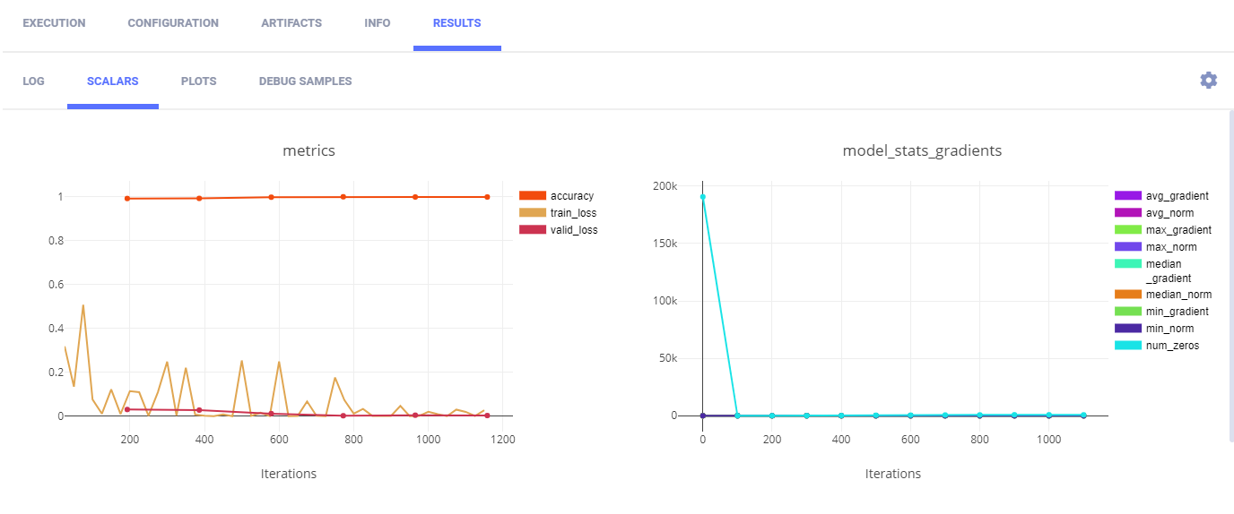Toggle valid_loss legend entry

coord(573,230)
